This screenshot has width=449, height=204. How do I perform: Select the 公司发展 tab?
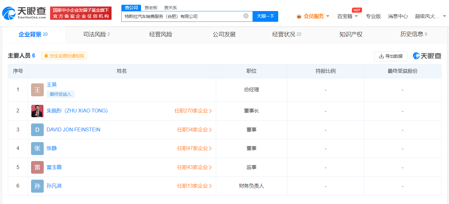(224, 34)
